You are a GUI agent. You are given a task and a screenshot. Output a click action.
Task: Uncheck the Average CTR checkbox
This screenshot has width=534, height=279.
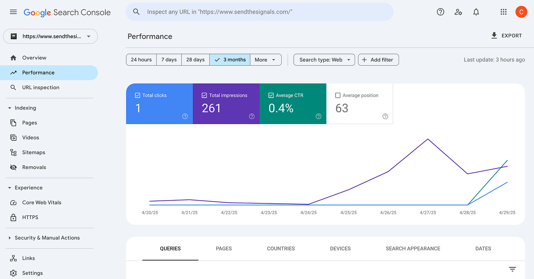271,95
